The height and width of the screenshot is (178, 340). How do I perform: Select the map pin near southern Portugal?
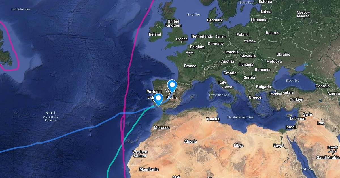click(x=159, y=99)
